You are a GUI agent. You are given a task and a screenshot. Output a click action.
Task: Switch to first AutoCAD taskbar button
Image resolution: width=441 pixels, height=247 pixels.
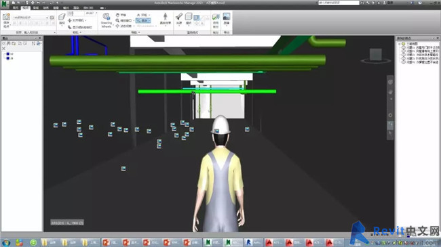[x=274, y=242]
